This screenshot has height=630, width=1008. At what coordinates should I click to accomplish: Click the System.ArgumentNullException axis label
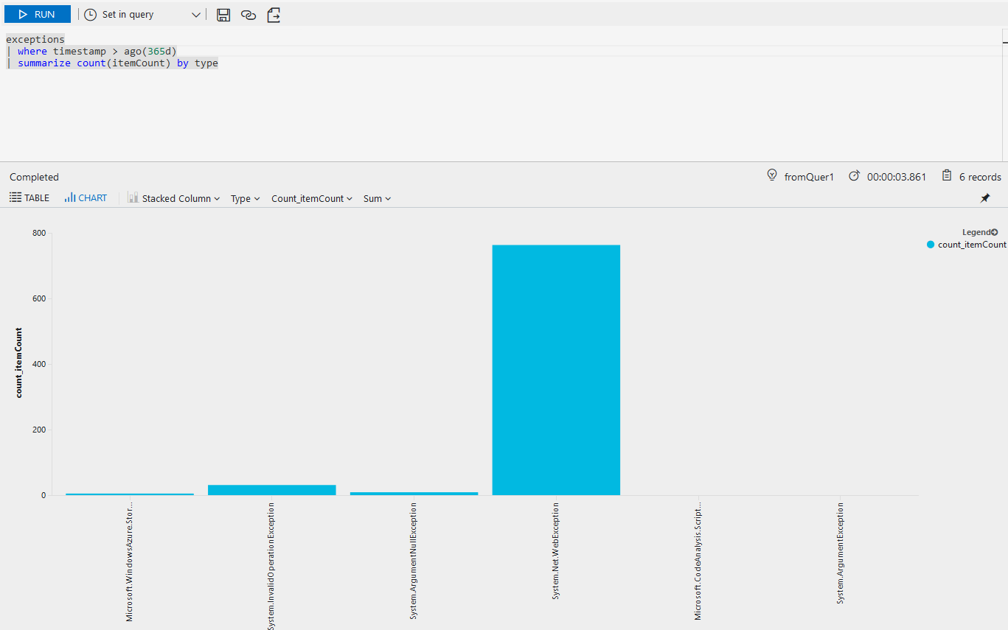coord(414,561)
